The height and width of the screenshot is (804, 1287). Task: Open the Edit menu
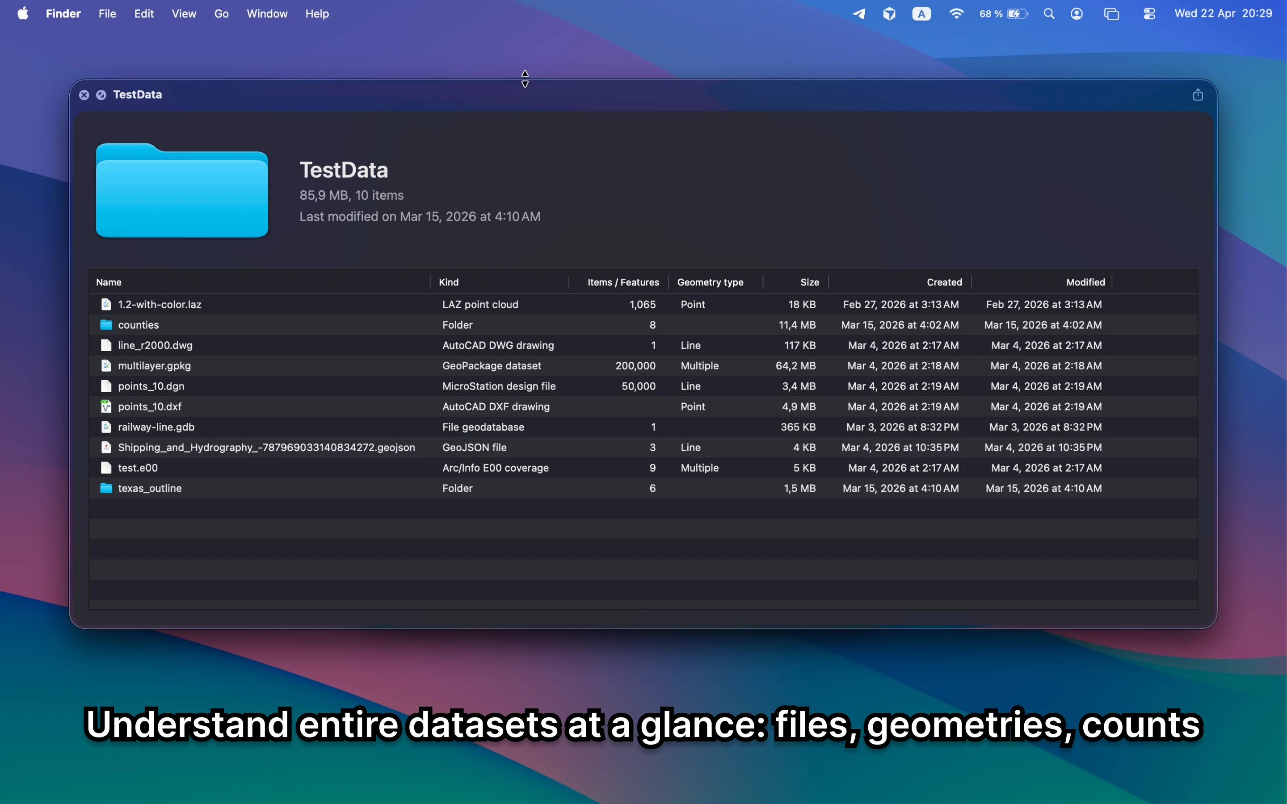pyautogui.click(x=143, y=14)
